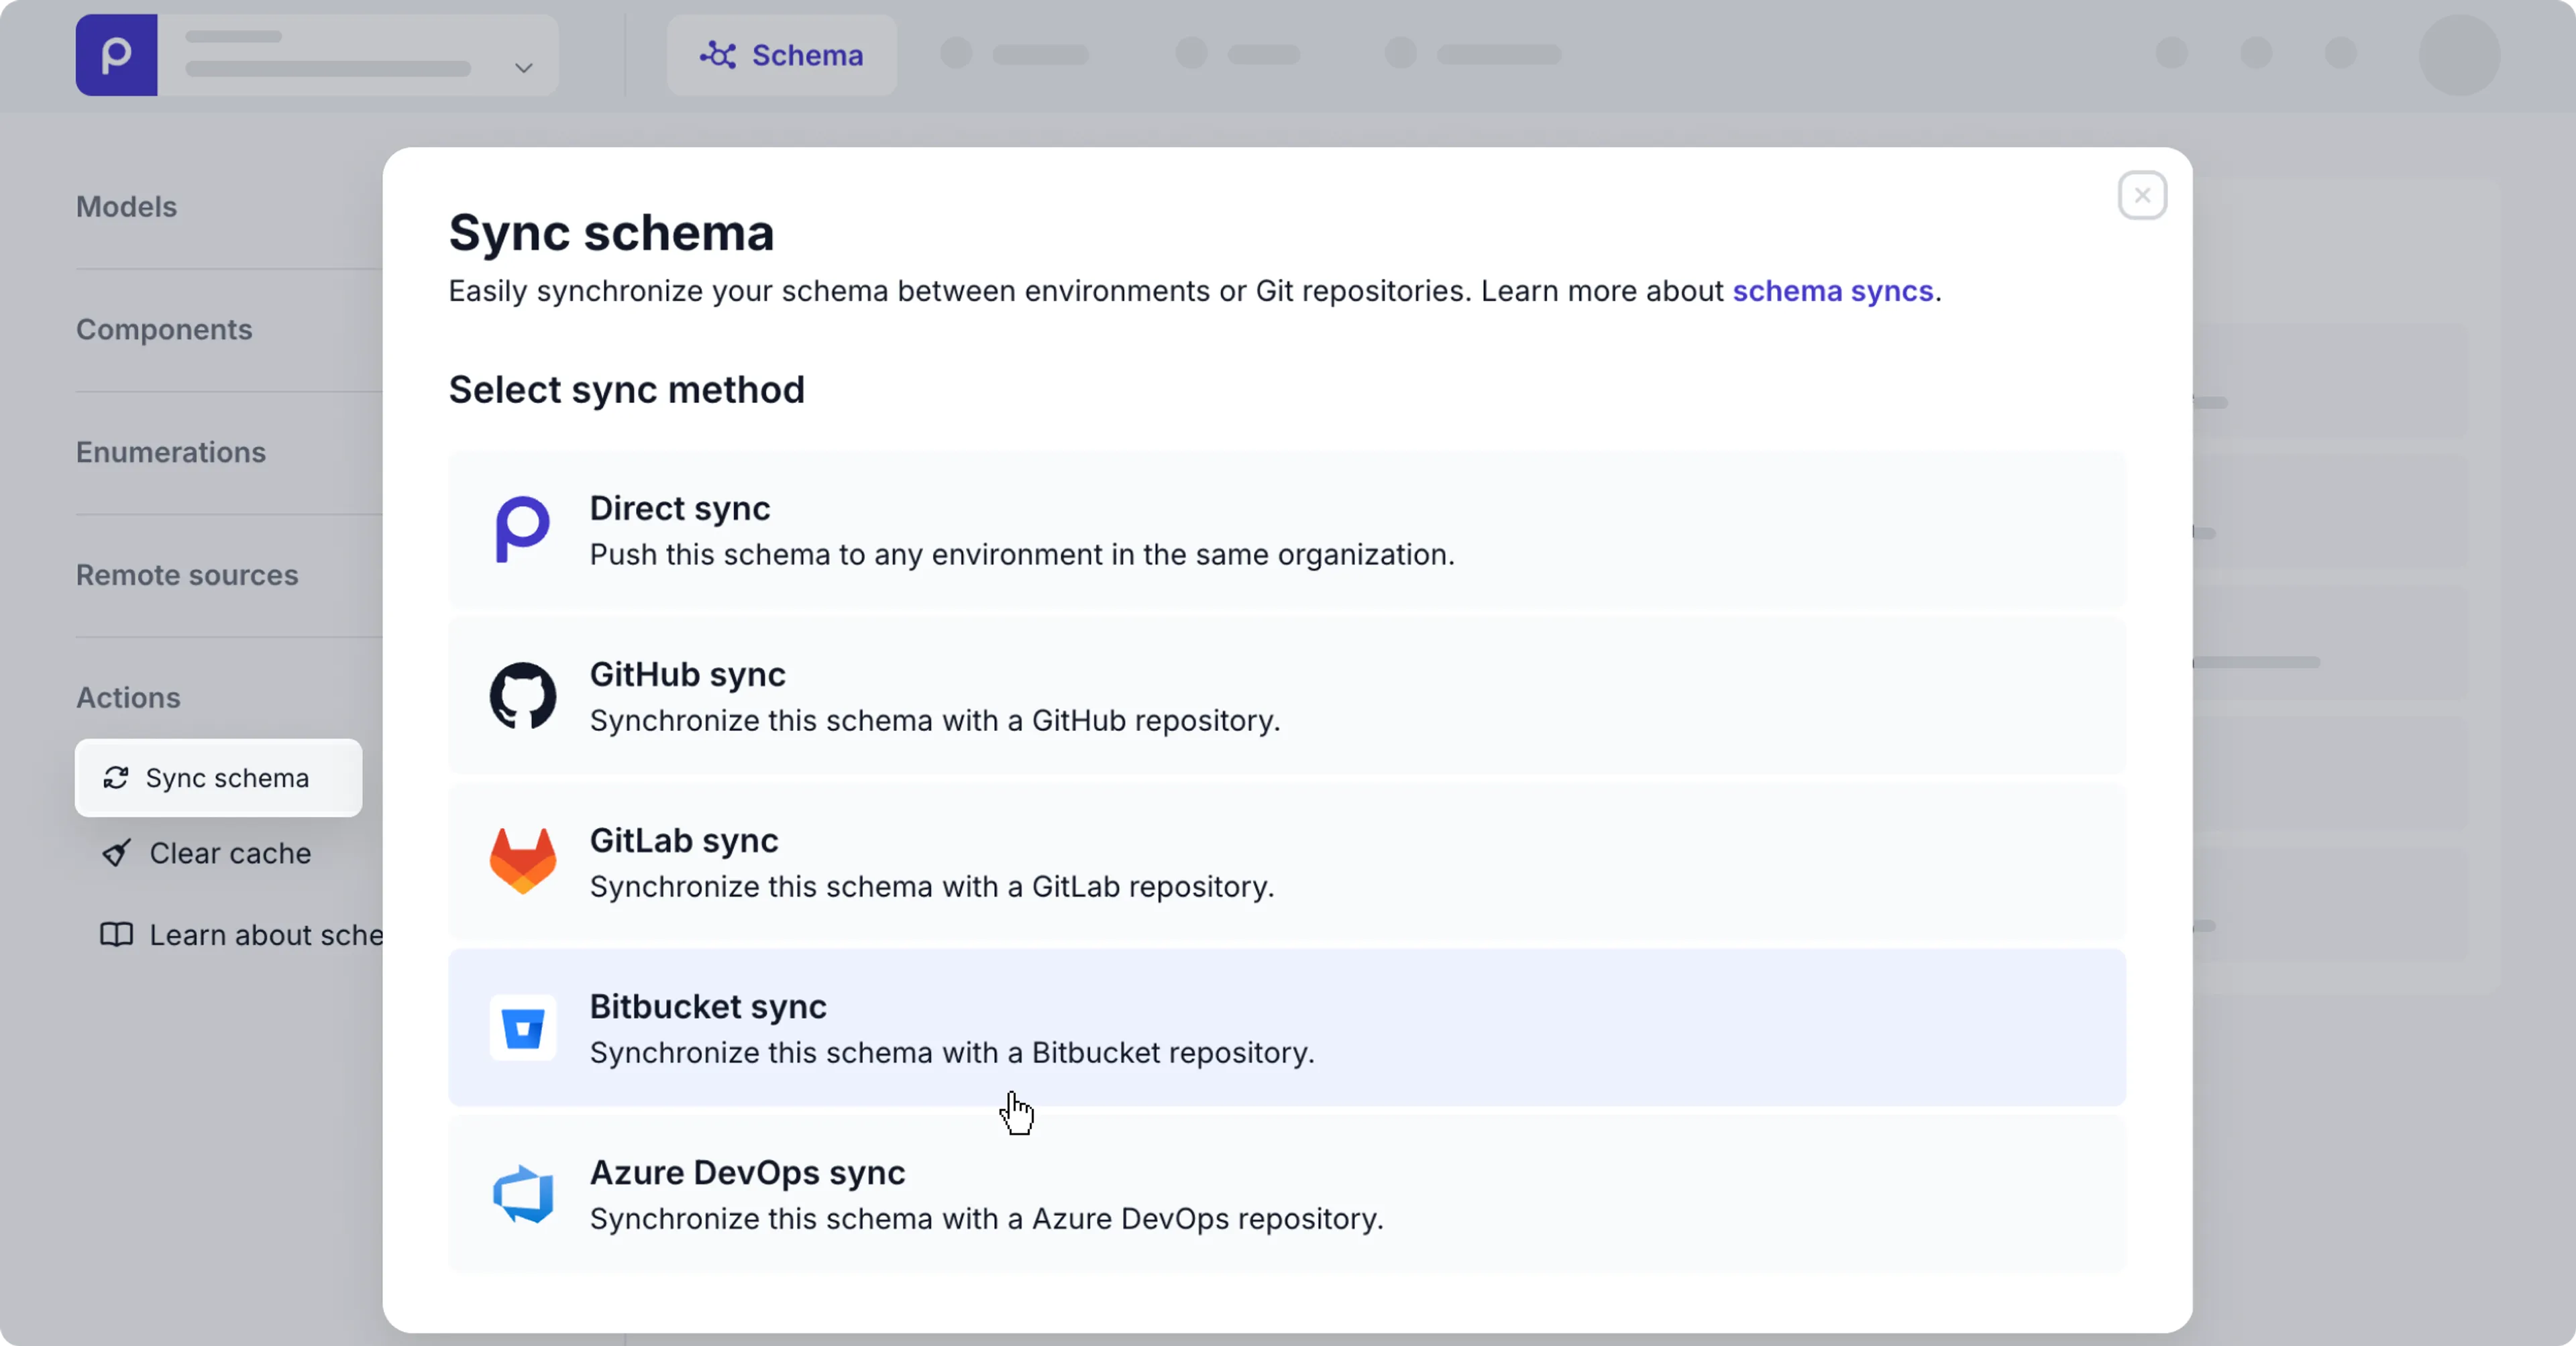Click the Azure DevOps logo icon
The width and height of the screenshot is (2576, 1346).
[x=523, y=1193]
